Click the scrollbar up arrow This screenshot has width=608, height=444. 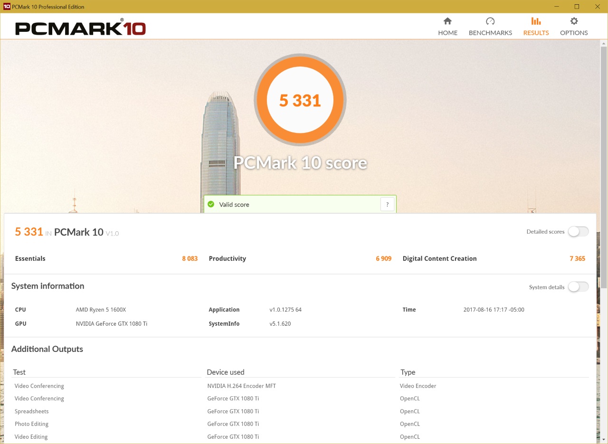[604, 43]
